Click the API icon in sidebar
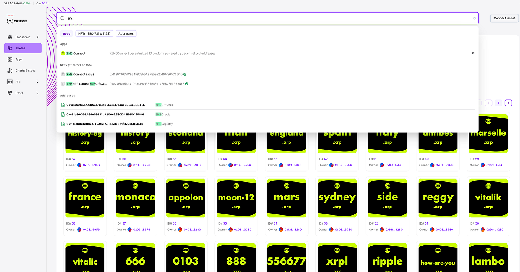This screenshot has width=520, height=272. point(10,82)
